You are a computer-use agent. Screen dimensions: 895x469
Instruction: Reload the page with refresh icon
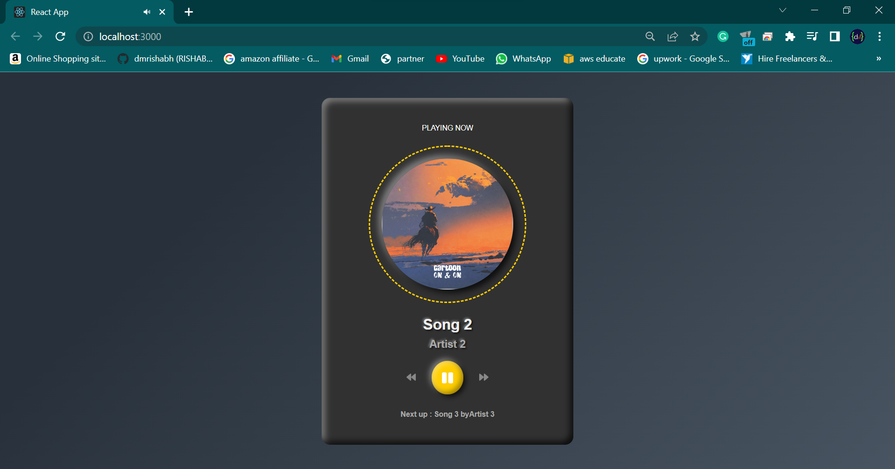pyautogui.click(x=60, y=36)
